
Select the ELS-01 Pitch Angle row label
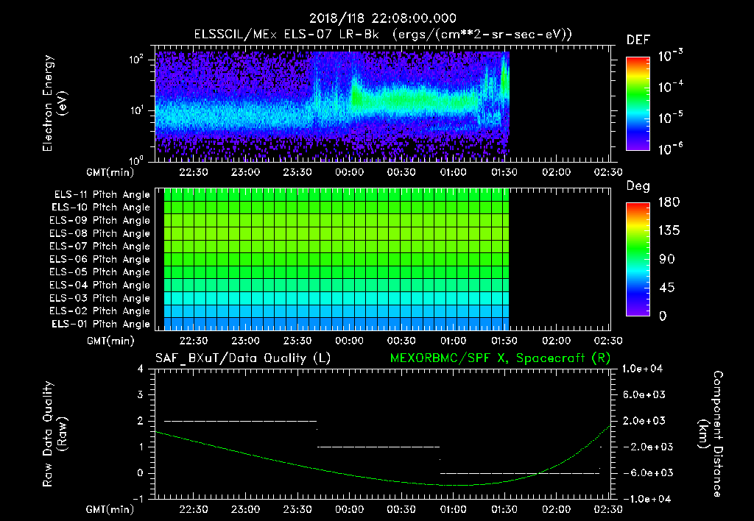(x=101, y=324)
